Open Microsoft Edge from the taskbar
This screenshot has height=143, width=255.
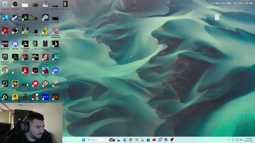[x=125, y=140]
